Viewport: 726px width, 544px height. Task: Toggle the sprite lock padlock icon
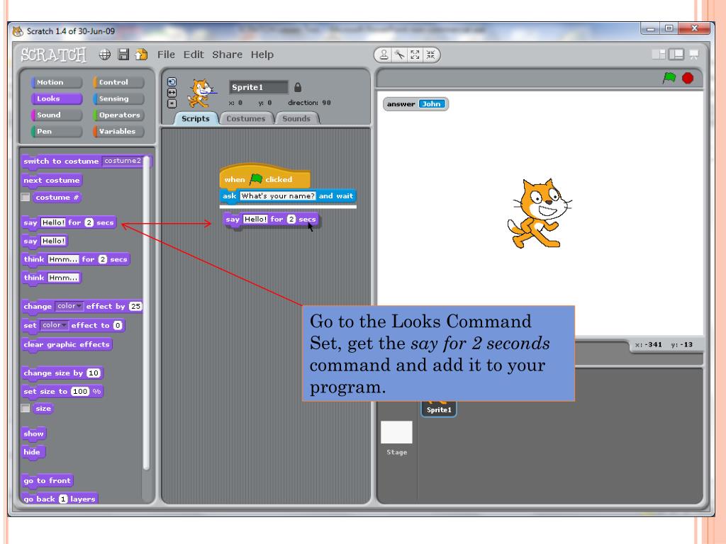[298, 87]
